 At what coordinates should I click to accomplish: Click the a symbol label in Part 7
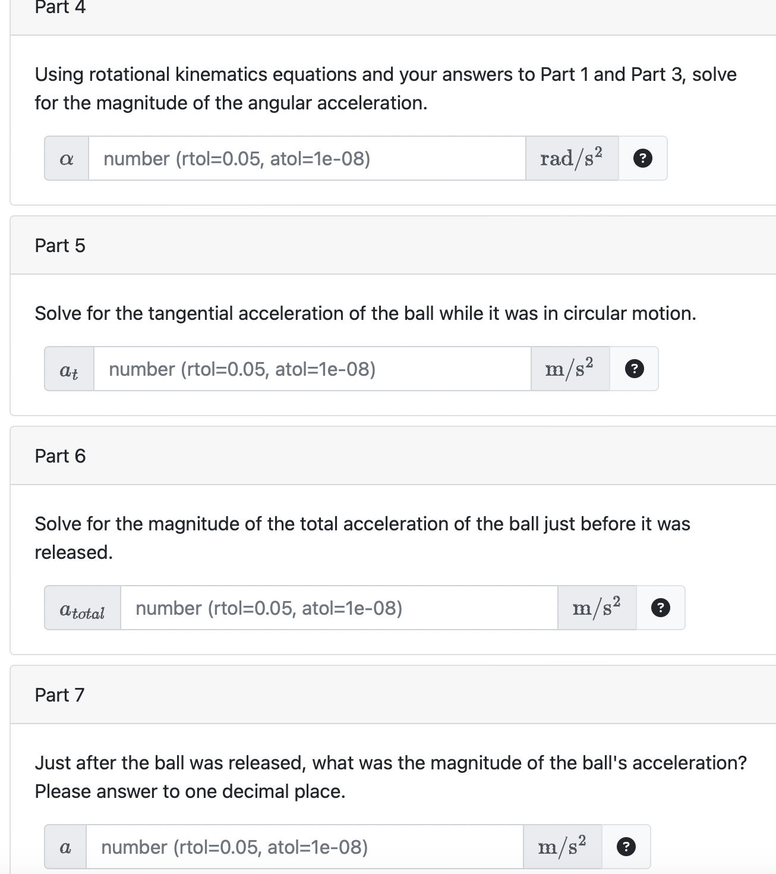65,846
